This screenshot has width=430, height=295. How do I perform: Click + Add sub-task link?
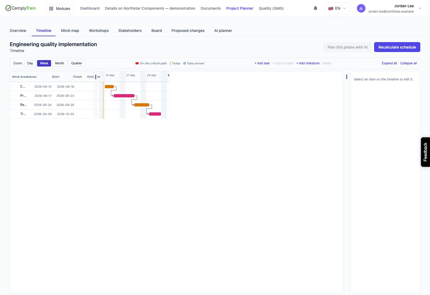click(x=283, y=63)
